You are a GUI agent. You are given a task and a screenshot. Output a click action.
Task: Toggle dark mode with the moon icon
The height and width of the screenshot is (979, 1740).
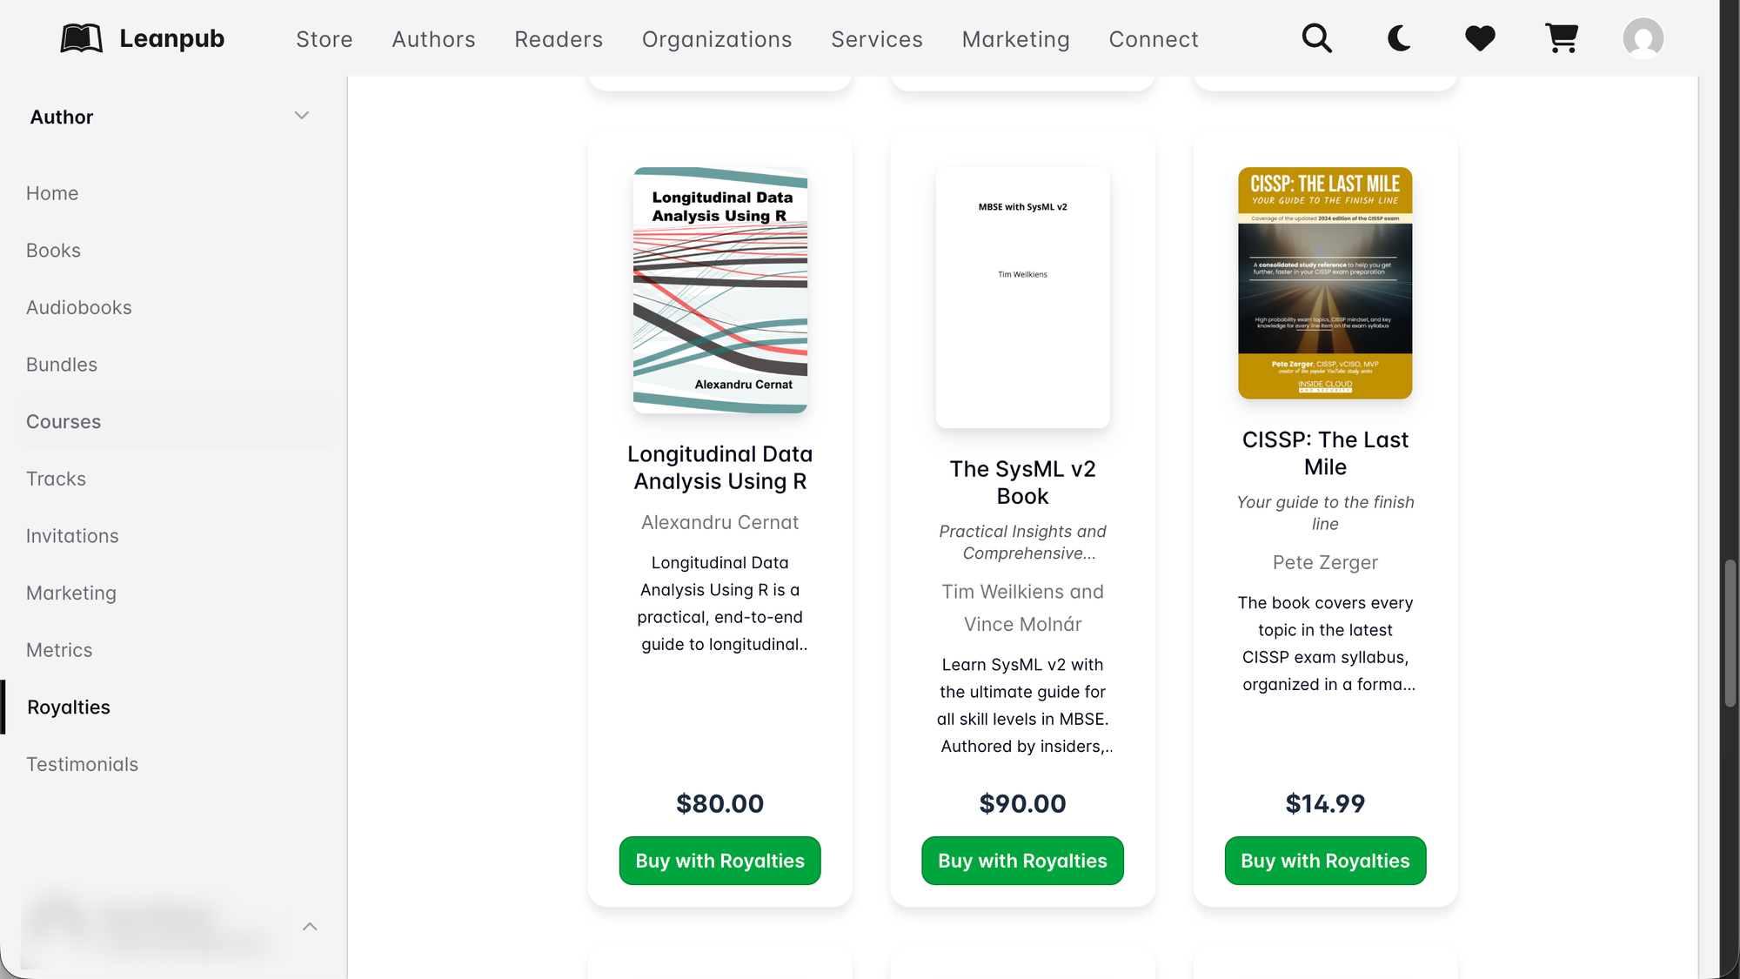1398,38
